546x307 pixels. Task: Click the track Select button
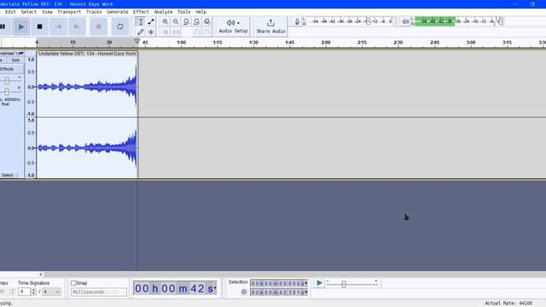(x=8, y=175)
